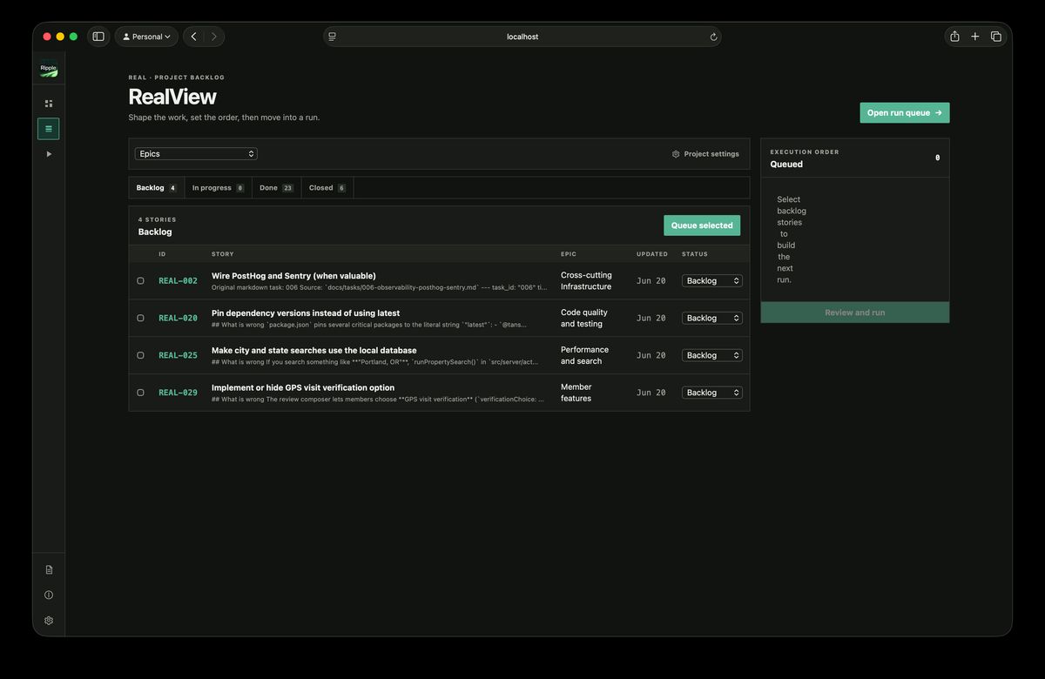Viewport: 1045px width, 679px height.
Task: Click the page reader icon in address bar
Action: click(x=333, y=37)
